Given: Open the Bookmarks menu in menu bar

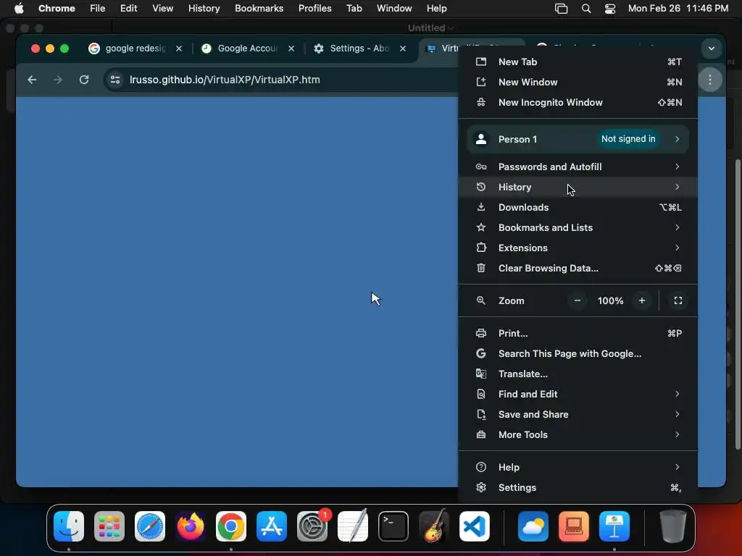Looking at the screenshot, I should (x=259, y=9).
